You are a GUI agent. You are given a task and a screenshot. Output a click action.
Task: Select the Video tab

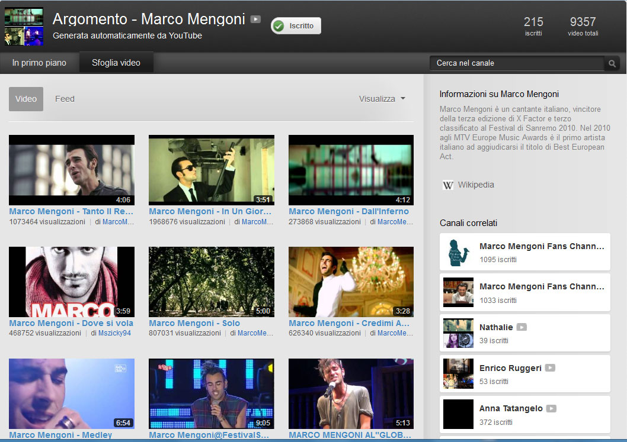(x=26, y=99)
